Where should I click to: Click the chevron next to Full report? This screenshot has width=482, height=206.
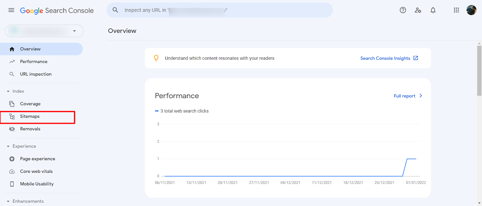[421, 96]
